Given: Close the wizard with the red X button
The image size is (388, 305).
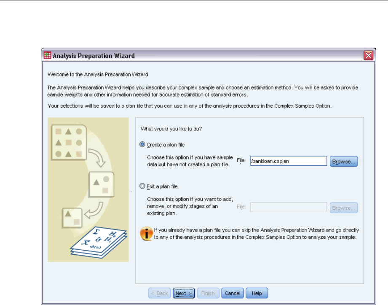Looking at the screenshot, I should [x=368, y=55].
